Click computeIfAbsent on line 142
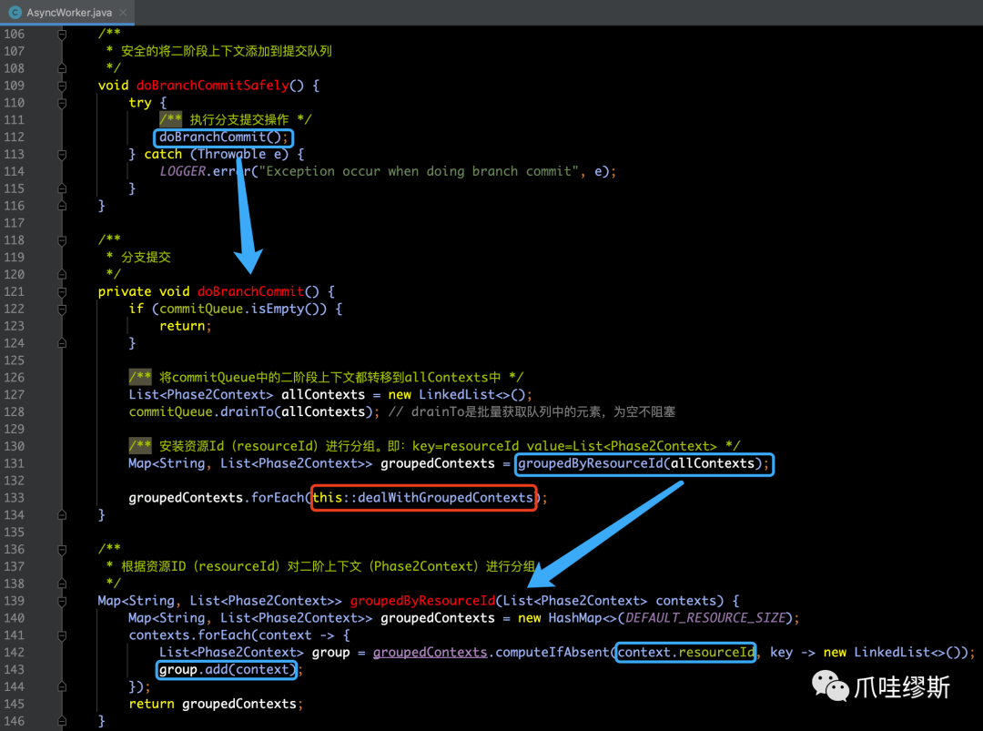Viewport: 983px width, 731px height. pos(552,652)
